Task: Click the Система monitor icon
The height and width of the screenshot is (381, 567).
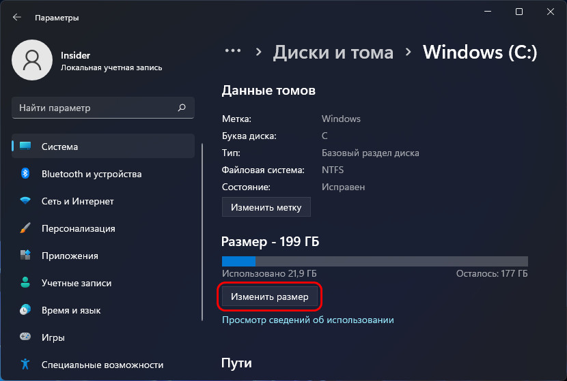Action: 25,146
